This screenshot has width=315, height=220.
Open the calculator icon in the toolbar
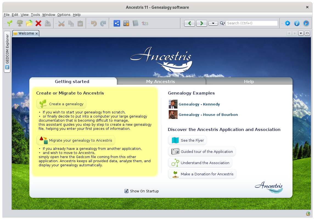click(x=126, y=23)
